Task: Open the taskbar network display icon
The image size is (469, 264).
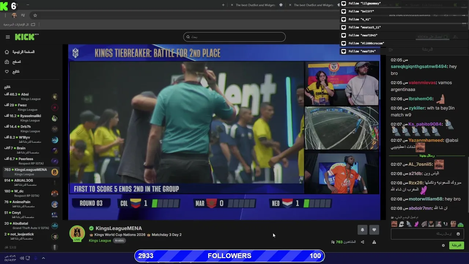Action: pyautogui.click(x=28, y=258)
